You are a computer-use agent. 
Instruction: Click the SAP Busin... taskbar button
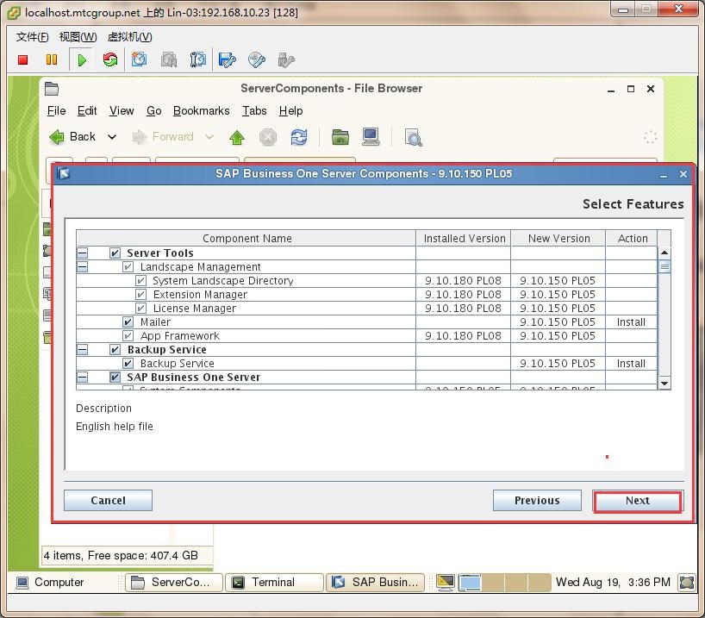click(x=376, y=582)
